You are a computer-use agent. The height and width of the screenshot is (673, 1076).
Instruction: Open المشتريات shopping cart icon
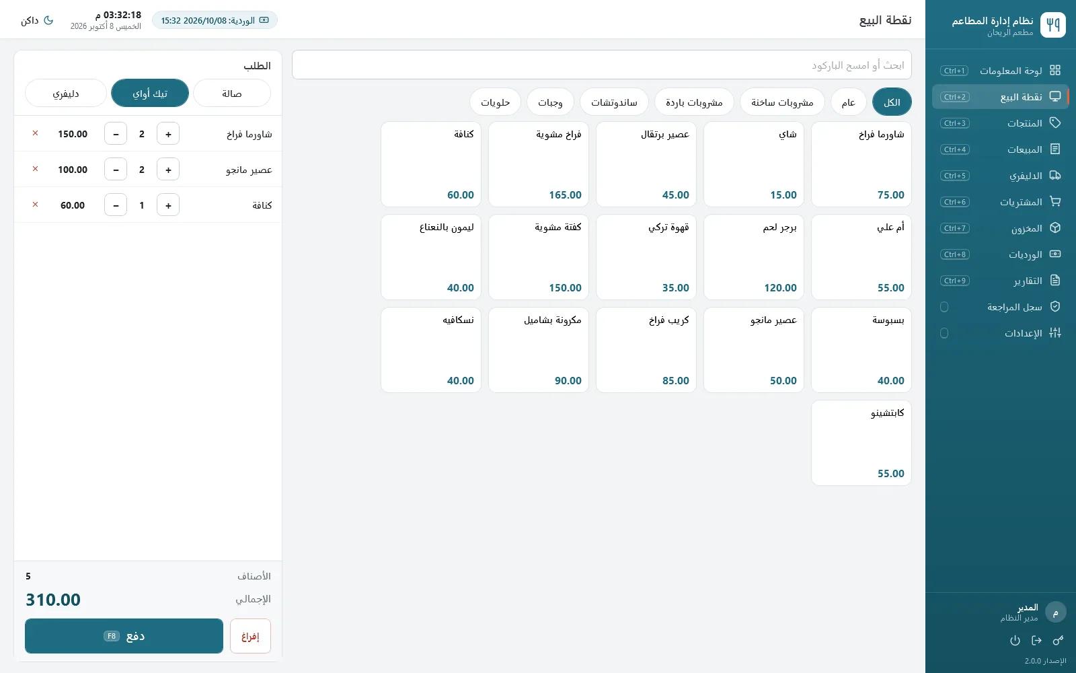point(1055,202)
